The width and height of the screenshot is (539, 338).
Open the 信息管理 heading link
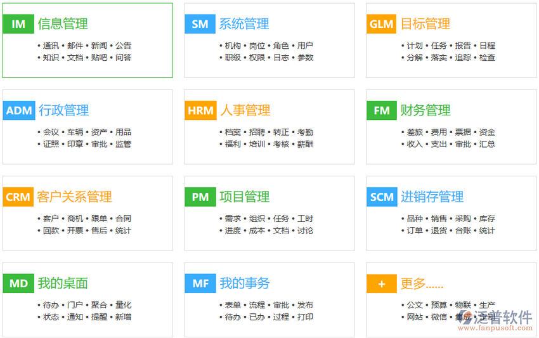(x=63, y=24)
